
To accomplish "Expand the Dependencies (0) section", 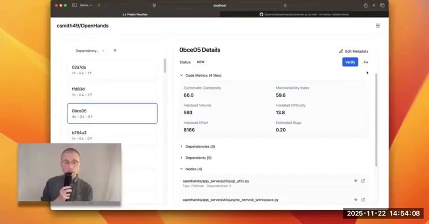I will [198, 147].
